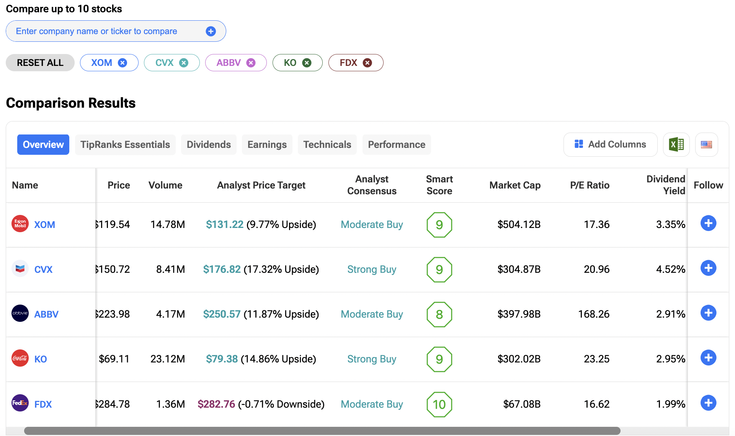Viewport: 735px width, 436px height.
Task: Click KO price target $79.38
Action: point(222,359)
